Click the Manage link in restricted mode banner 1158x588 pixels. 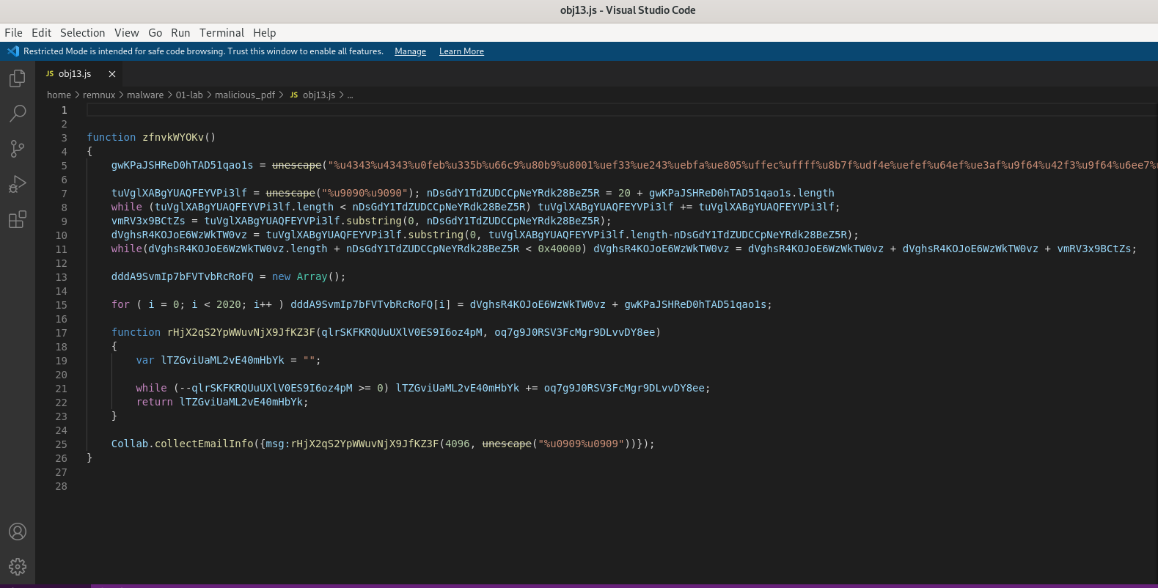pos(410,51)
